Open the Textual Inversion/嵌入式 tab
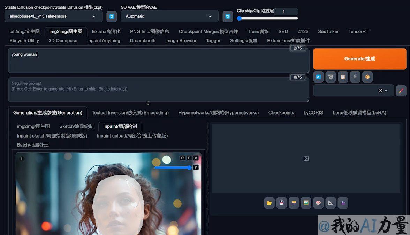Image resolution: width=410 pixels, height=235 pixels. pos(130,113)
